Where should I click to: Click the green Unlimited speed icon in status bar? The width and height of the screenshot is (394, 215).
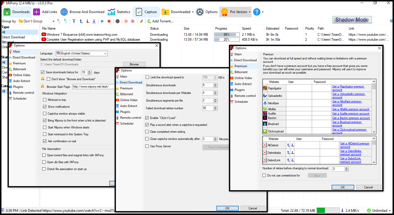pos(369,211)
